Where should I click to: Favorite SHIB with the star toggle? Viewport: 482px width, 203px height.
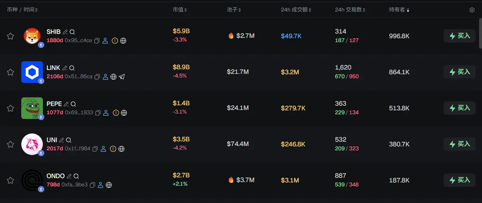point(10,36)
